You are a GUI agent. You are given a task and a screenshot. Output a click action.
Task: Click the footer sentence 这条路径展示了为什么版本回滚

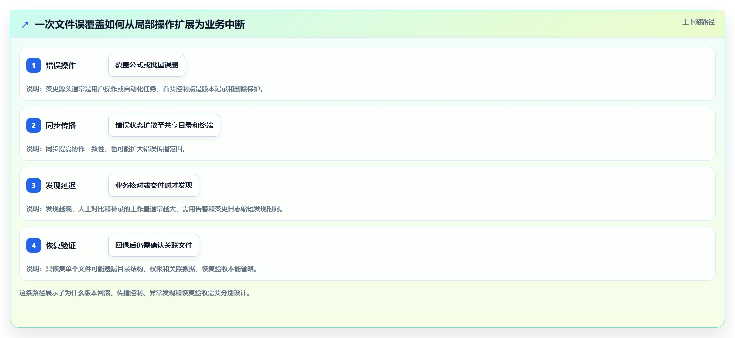coord(135,293)
